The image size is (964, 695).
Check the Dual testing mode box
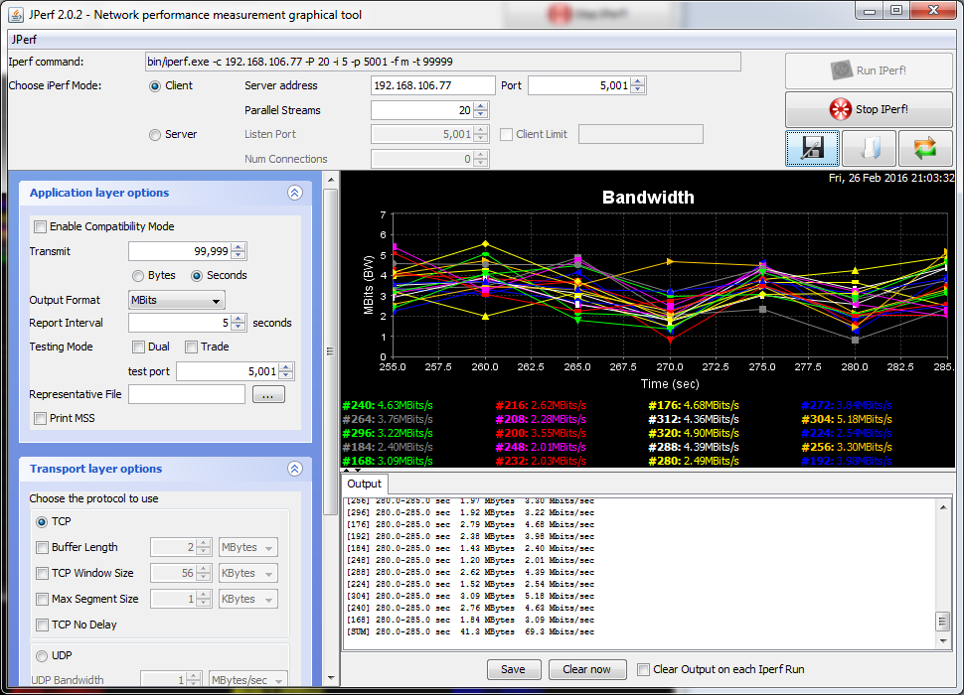[139, 347]
